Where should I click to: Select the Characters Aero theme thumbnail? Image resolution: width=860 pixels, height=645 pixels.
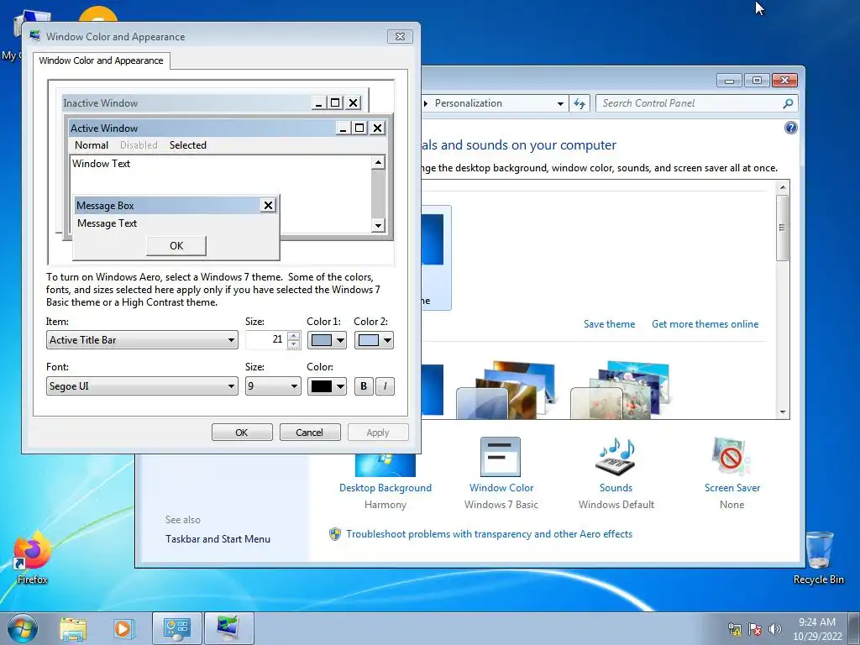620,390
